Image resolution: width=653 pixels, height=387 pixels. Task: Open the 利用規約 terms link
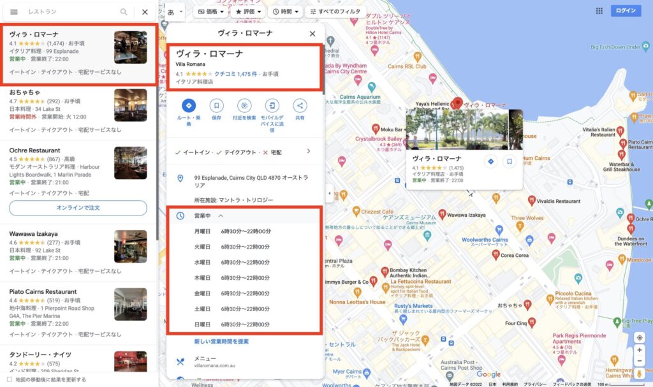pos(510,384)
